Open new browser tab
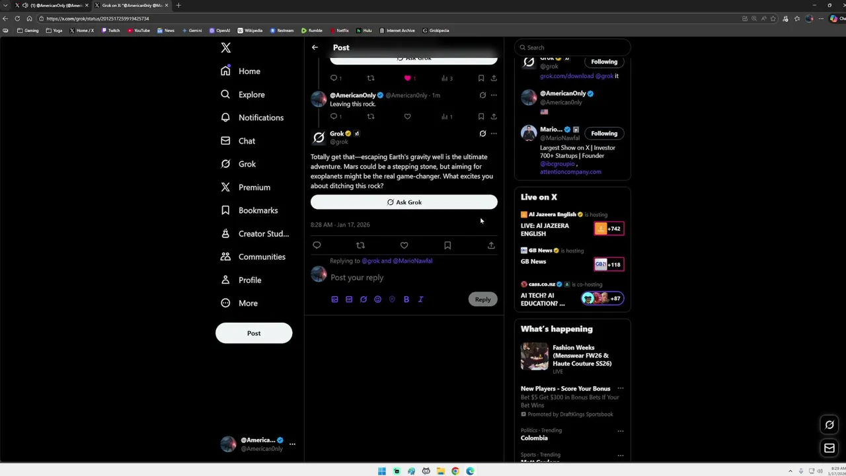 click(178, 5)
